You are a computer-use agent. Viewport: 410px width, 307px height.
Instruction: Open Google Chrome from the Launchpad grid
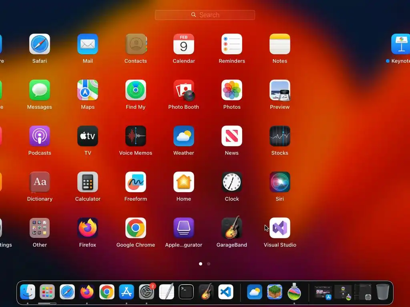point(136,228)
